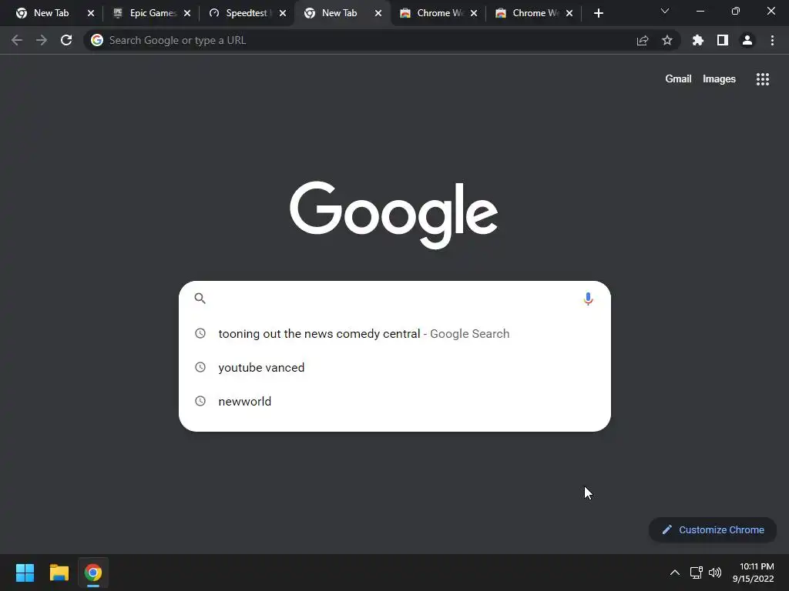Image resolution: width=789 pixels, height=591 pixels.
Task: Close the active New Tab tab
Action: 378,14
